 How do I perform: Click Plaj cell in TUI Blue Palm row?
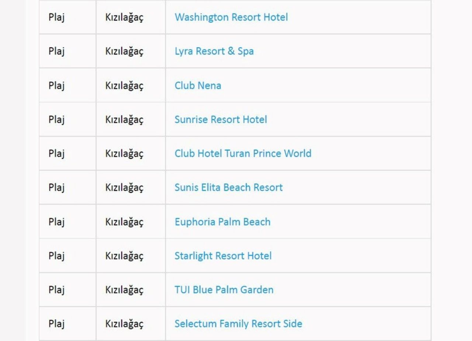[67, 290]
